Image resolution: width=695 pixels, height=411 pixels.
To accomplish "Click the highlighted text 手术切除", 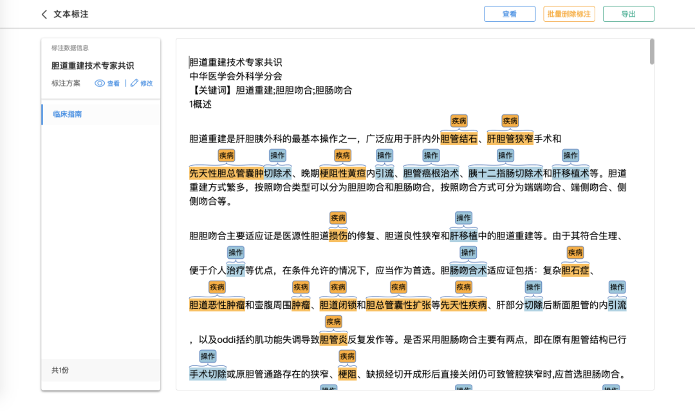I will (207, 374).
